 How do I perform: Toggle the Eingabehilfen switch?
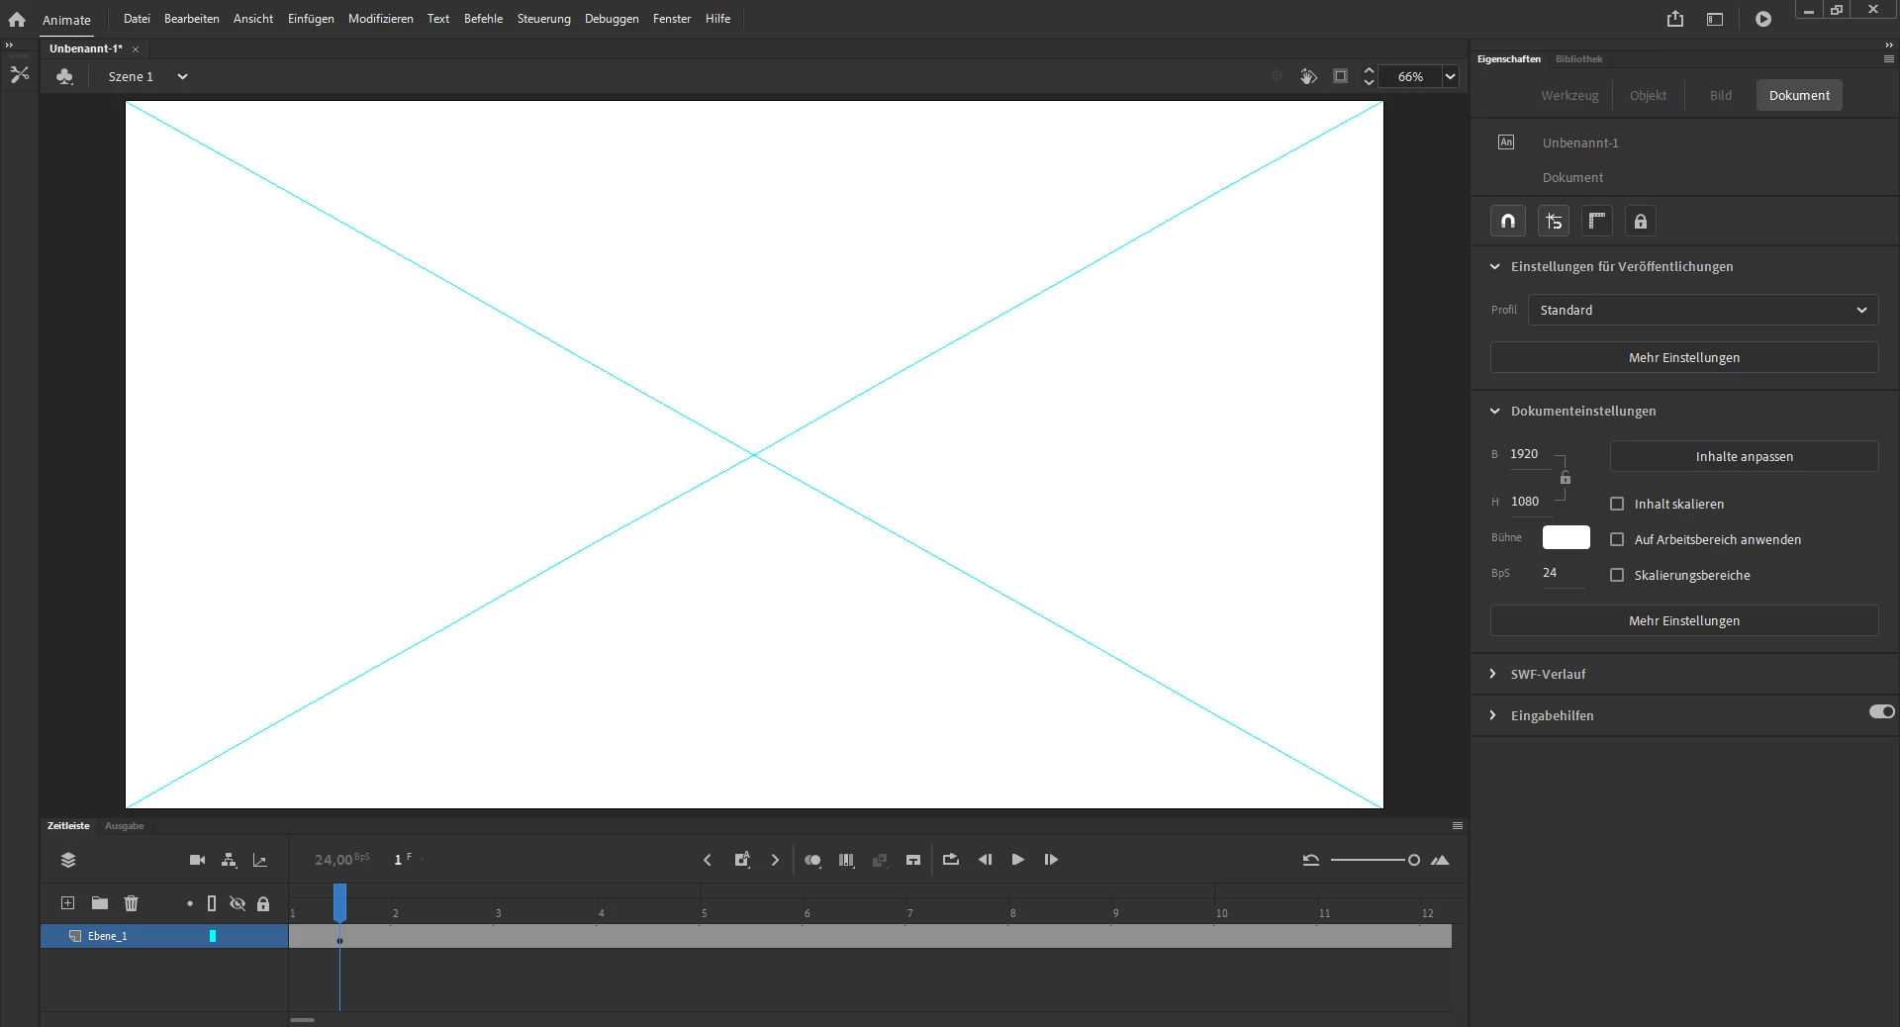pyautogui.click(x=1881, y=711)
